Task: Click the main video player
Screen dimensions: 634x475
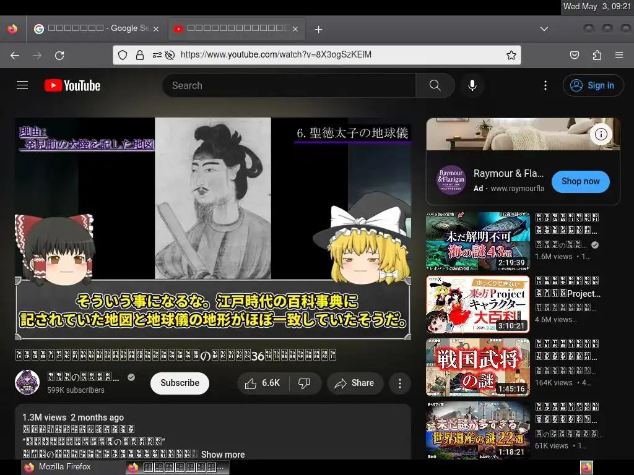Action: pyautogui.click(x=213, y=229)
